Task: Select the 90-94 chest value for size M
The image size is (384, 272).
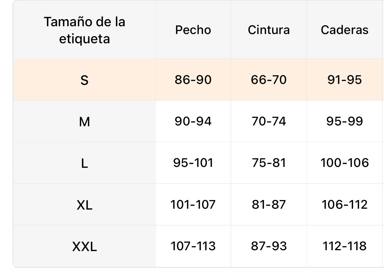Action: (x=193, y=121)
